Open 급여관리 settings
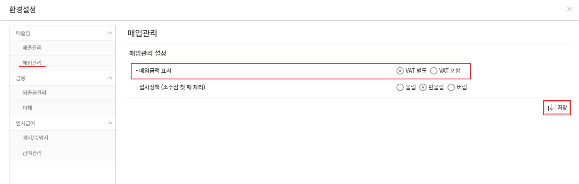Screen dimensions: 579x184 32,153
